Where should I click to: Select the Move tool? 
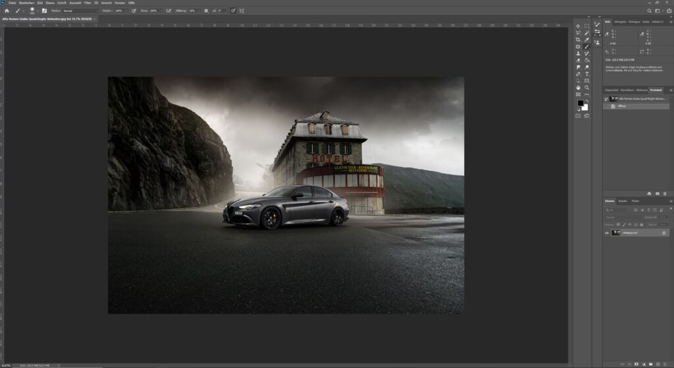578,26
